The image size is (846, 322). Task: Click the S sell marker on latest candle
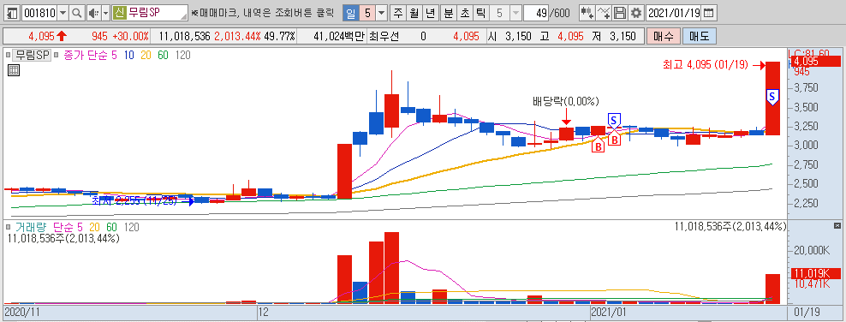[x=772, y=97]
